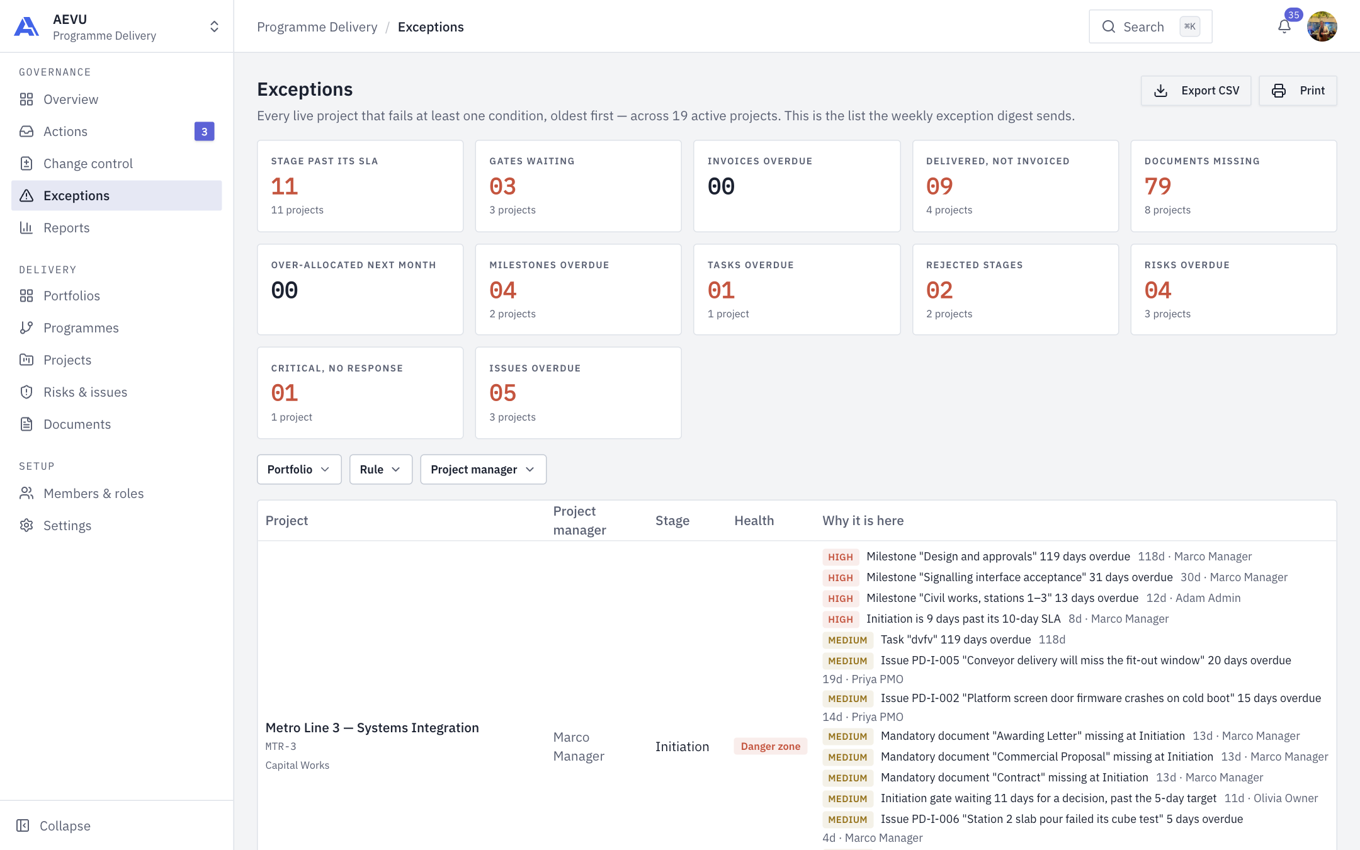Click the Members & roles people icon

click(x=26, y=494)
